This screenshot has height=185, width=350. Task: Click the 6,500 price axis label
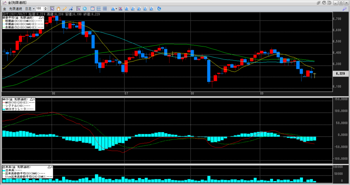point(337,41)
